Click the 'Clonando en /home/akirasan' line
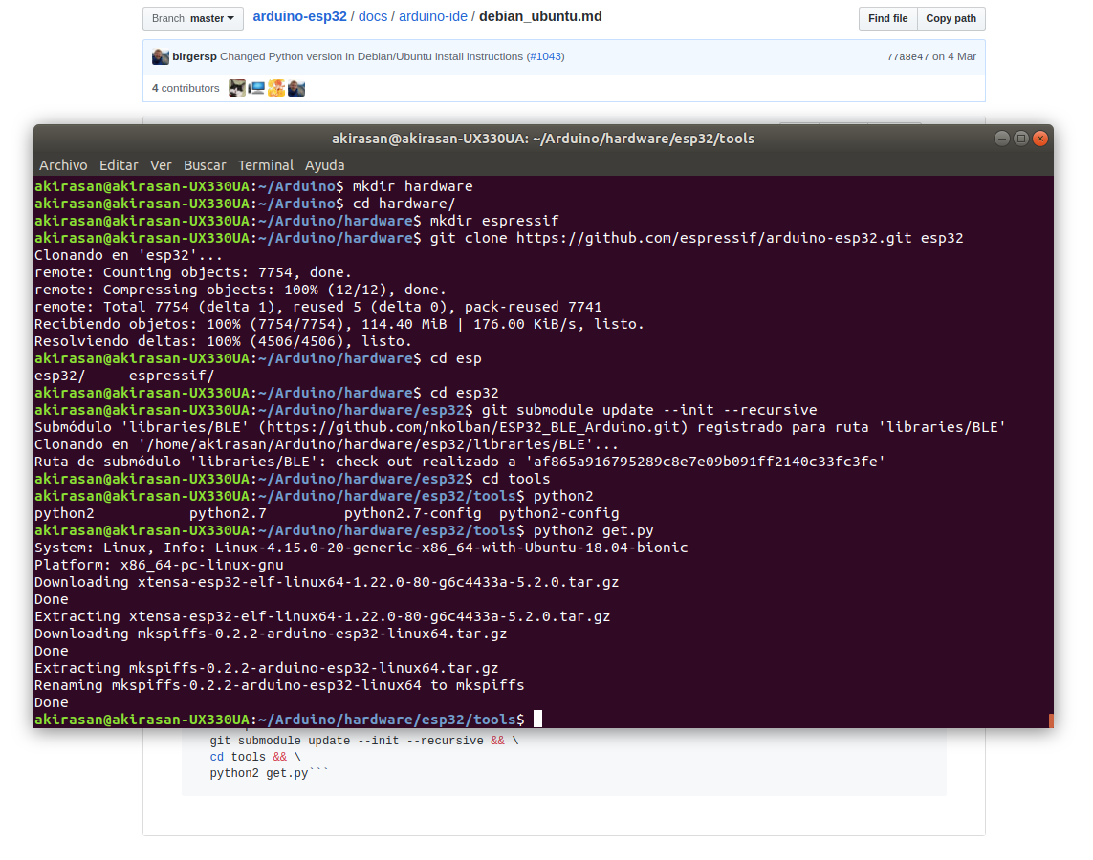The width and height of the screenshot is (1093, 860). tap(326, 443)
